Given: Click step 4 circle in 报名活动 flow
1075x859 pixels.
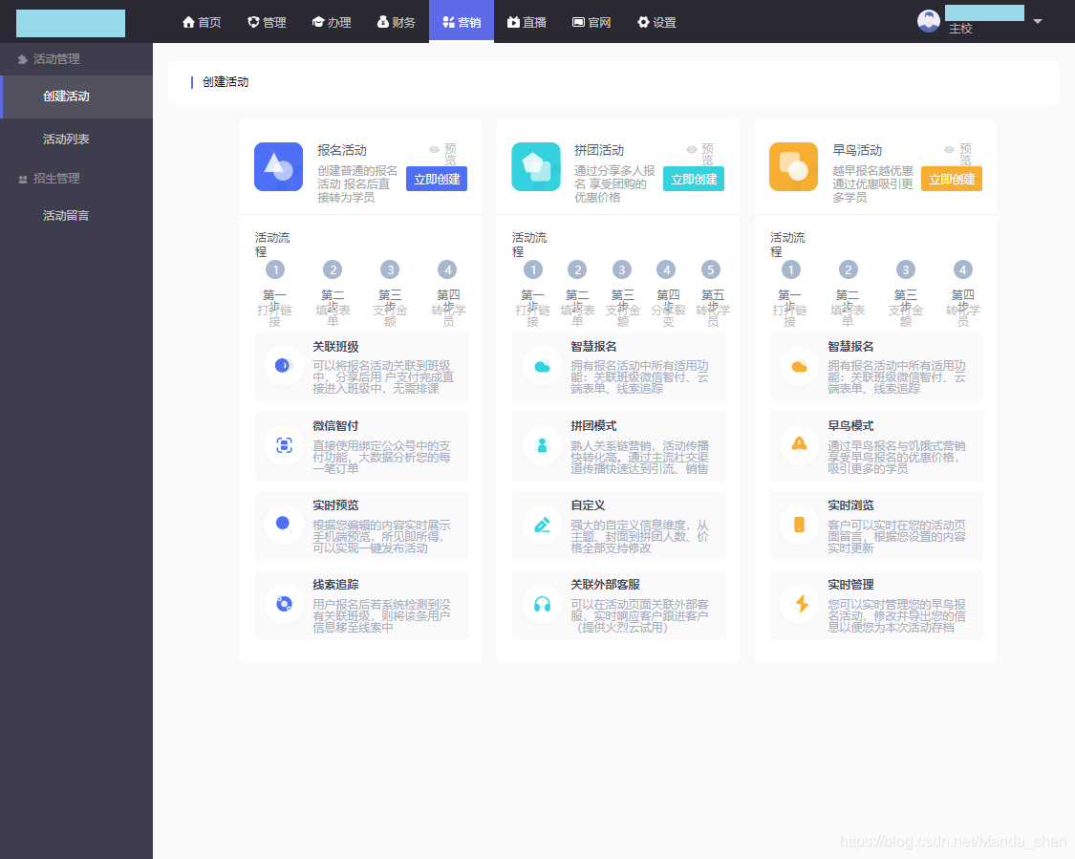Looking at the screenshot, I should coord(448,269).
